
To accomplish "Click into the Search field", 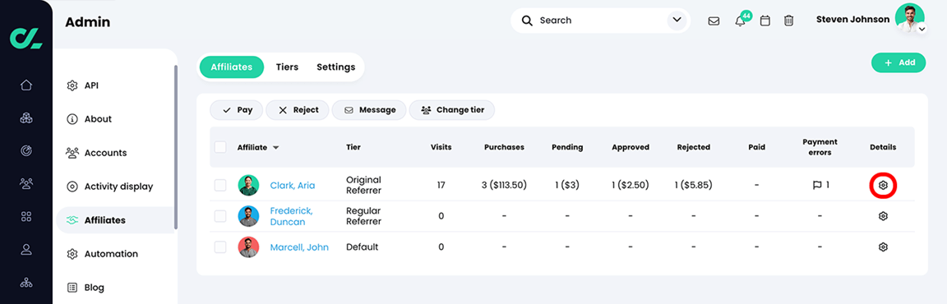I will point(600,21).
